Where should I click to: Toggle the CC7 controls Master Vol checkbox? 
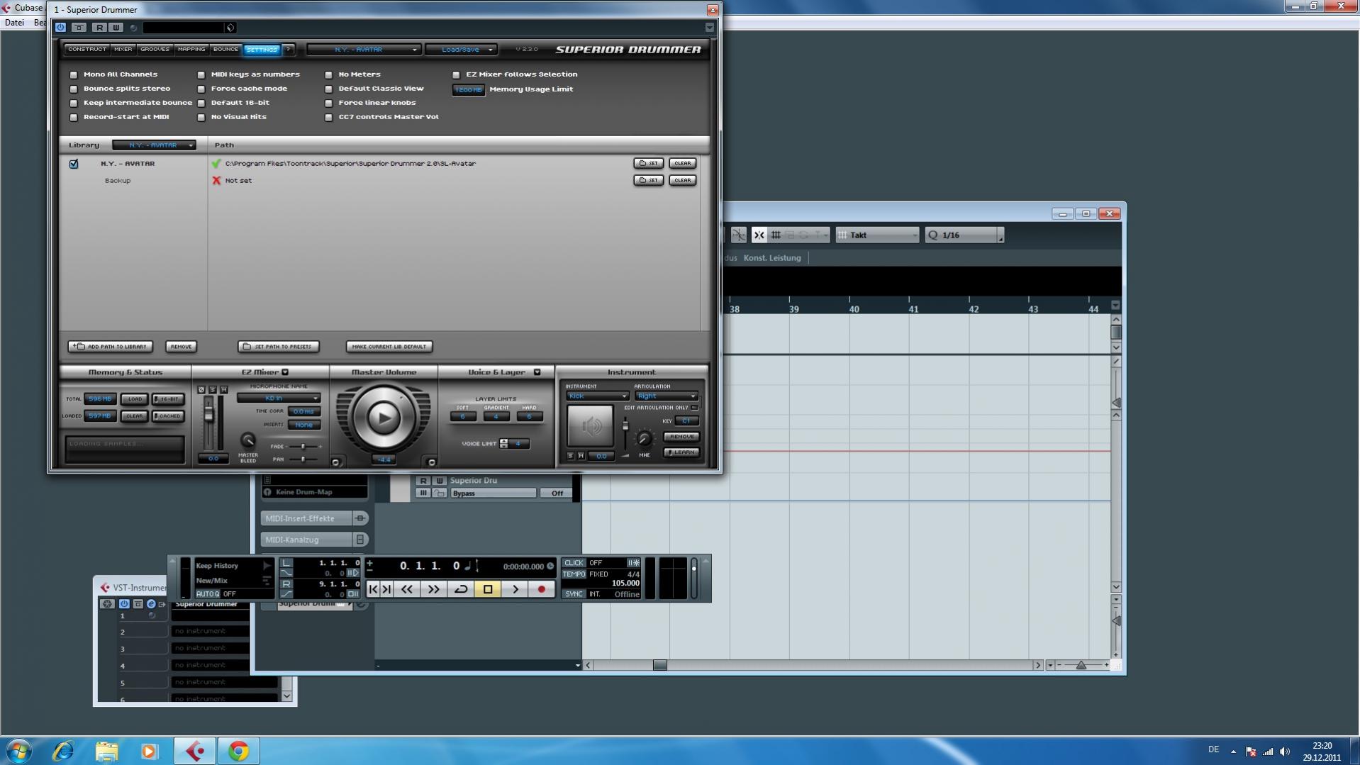(329, 117)
